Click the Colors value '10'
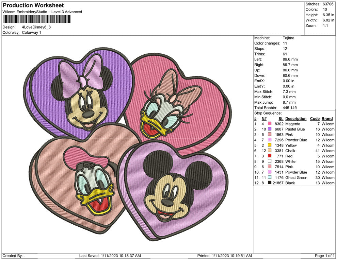The height and width of the screenshot is (259, 337). coord(325,10)
